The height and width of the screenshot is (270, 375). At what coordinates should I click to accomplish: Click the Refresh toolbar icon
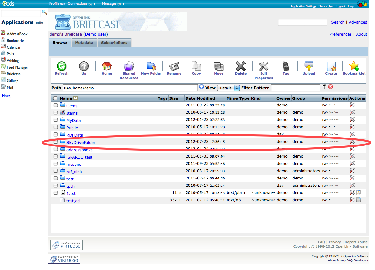[x=61, y=67]
